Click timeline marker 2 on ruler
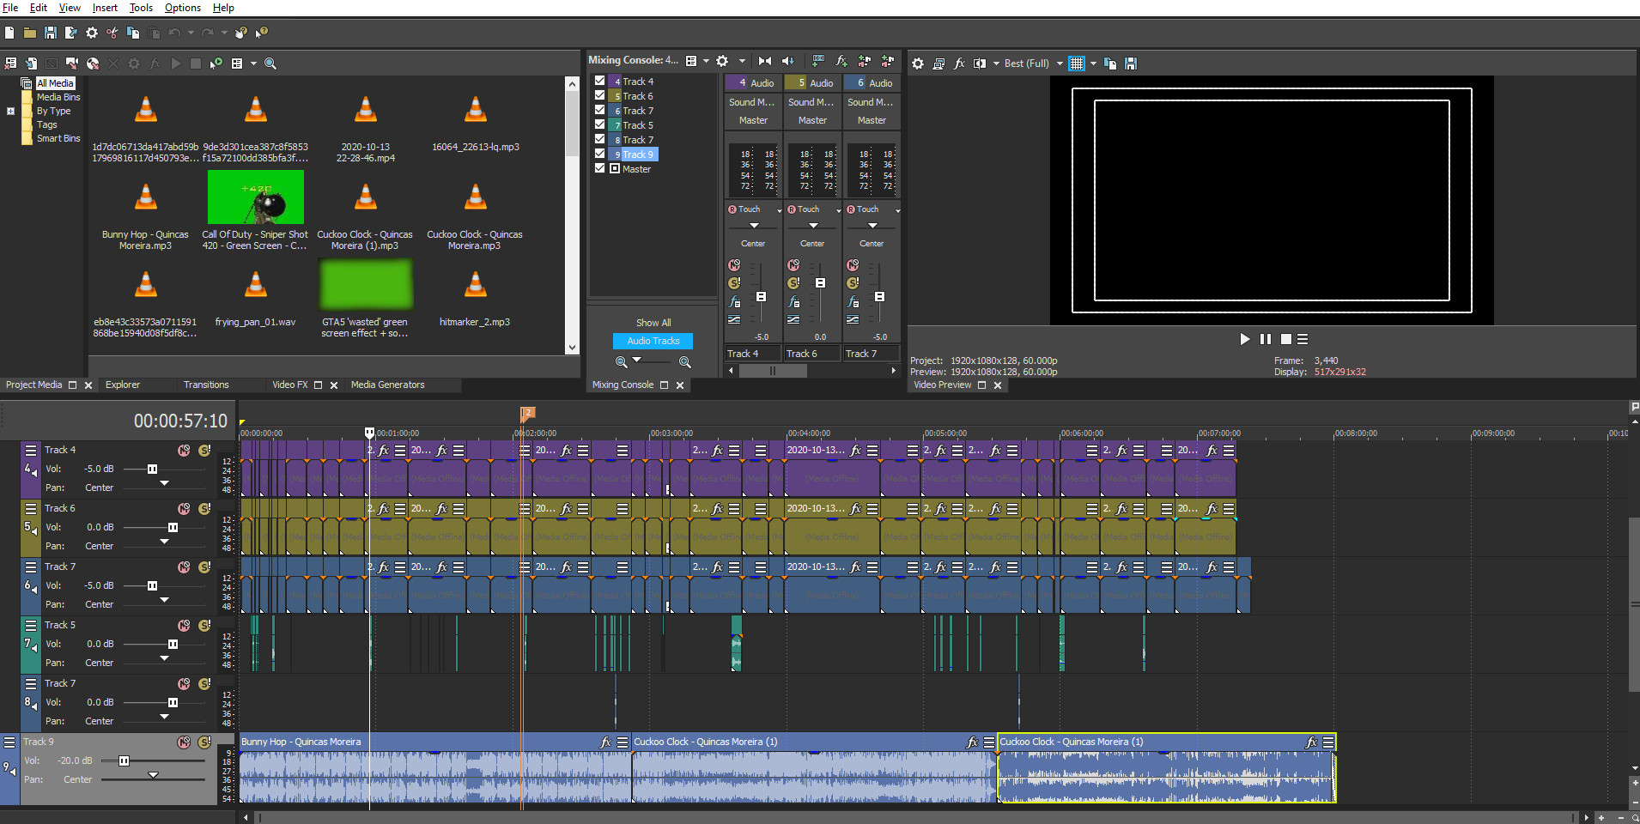This screenshot has height=824, width=1640. point(527,413)
